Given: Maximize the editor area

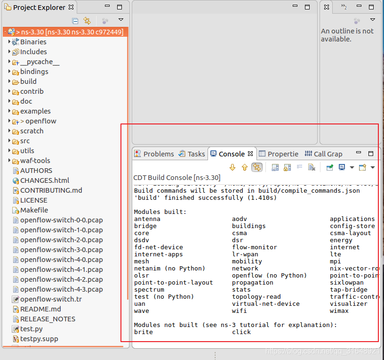Looking at the screenshot, I should click(x=307, y=7).
